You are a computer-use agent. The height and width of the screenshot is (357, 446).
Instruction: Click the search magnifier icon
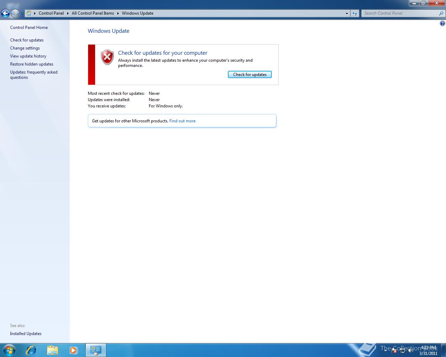pos(441,13)
